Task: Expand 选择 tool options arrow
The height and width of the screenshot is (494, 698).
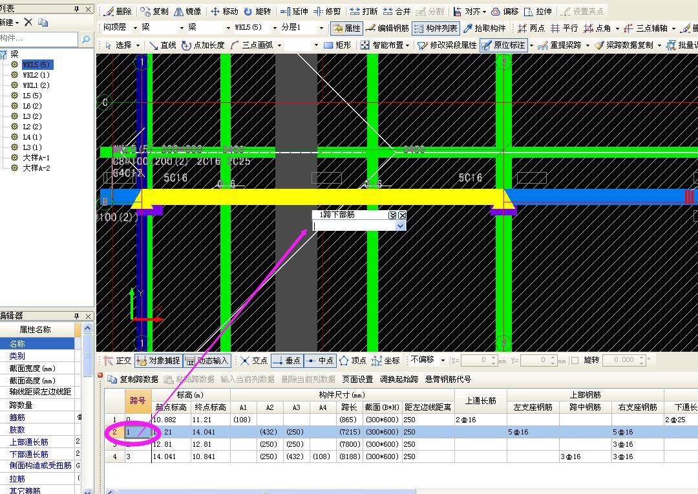Action: click(138, 45)
